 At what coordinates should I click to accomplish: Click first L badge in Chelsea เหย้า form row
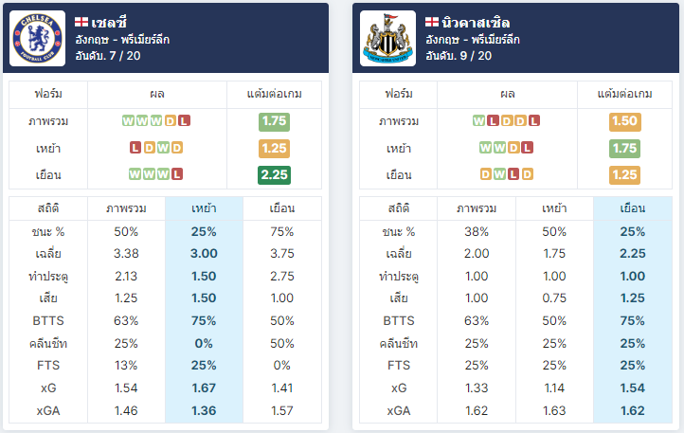coord(135,148)
